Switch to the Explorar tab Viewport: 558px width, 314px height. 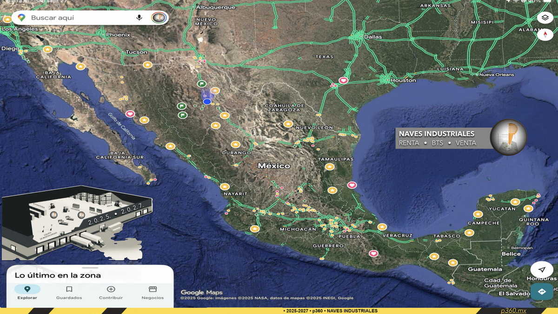coord(27,293)
